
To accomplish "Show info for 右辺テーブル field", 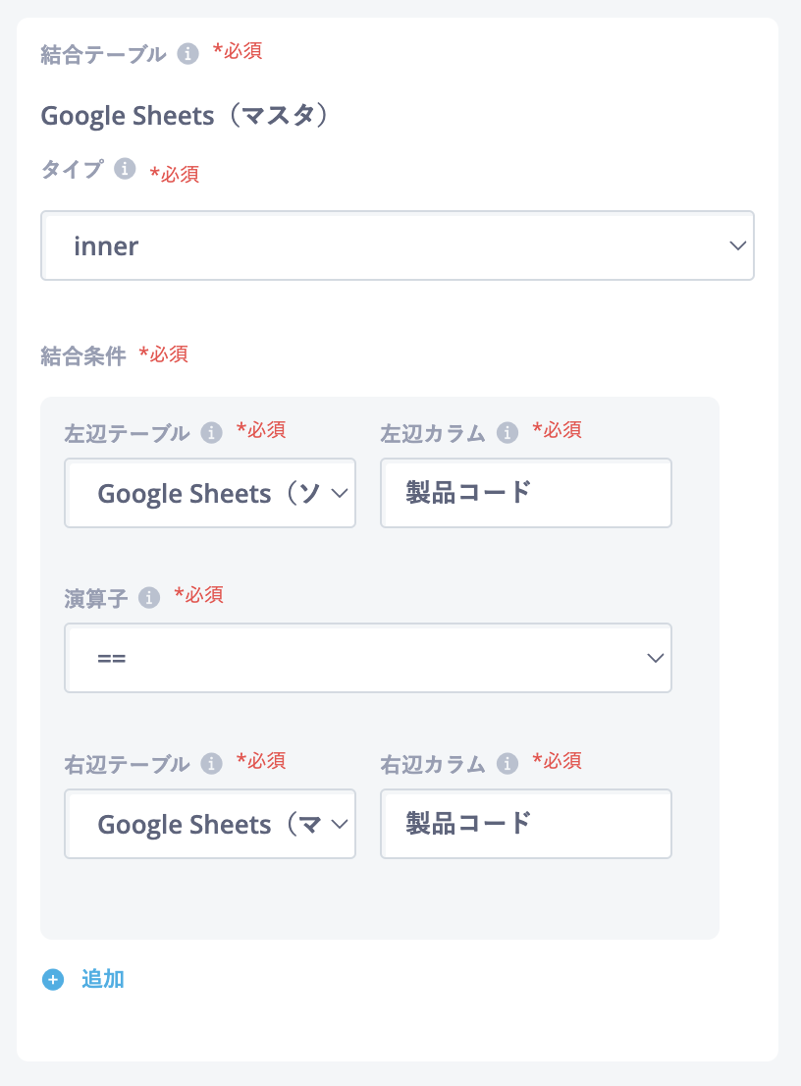I will [x=211, y=764].
